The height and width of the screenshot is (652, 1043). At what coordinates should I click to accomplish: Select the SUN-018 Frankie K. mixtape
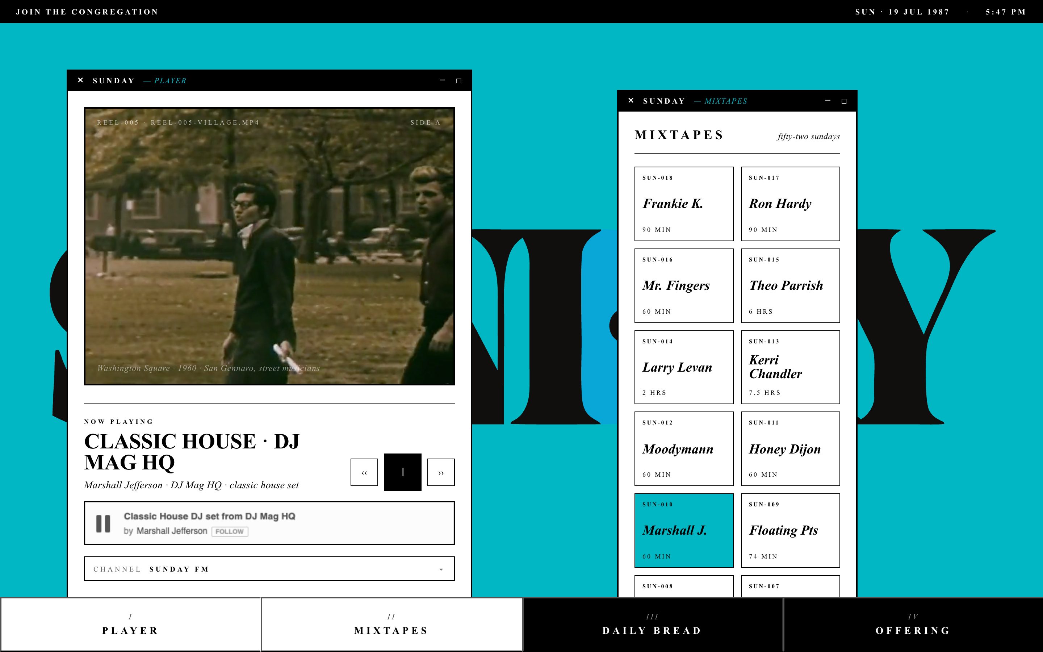[683, 204]
